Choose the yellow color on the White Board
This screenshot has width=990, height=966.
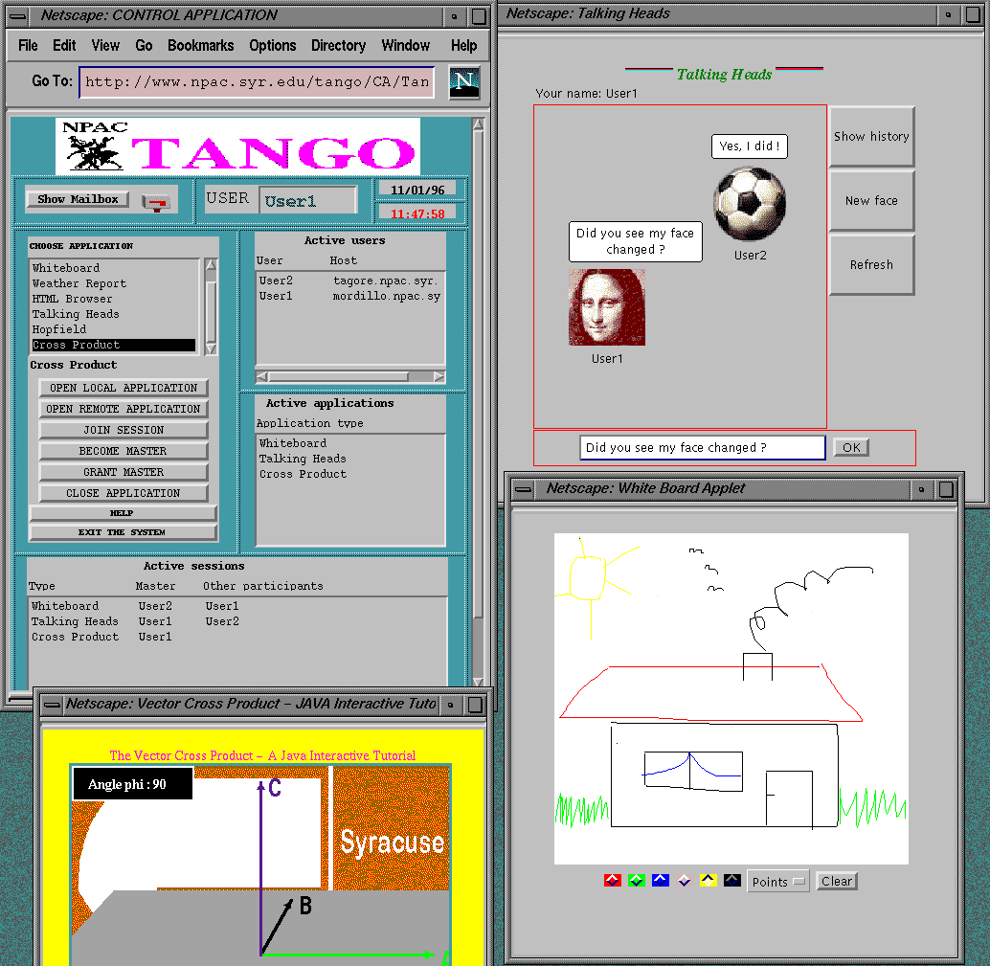pyautogui.click(x=709, y=881)
